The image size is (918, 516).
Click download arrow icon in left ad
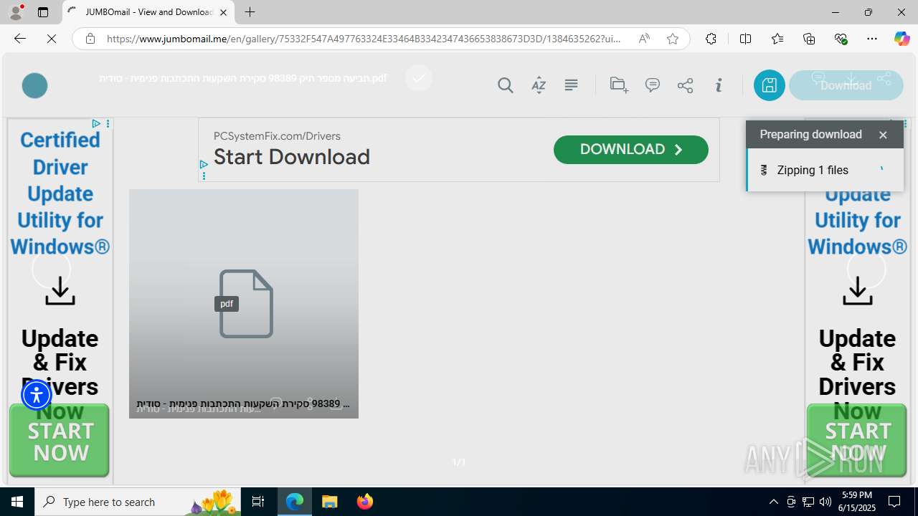60,291
